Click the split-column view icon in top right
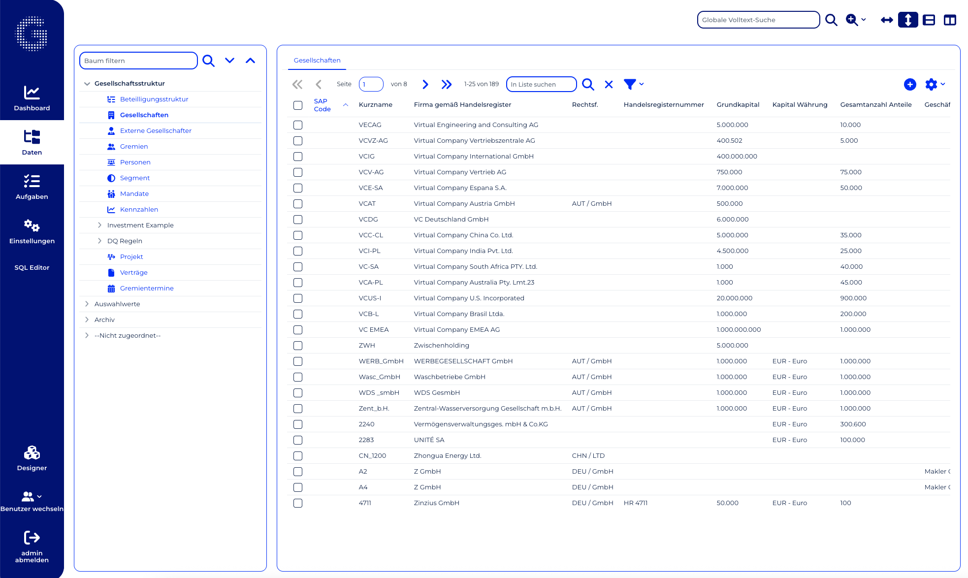This screenshot has width=968, height=578. click(950, 20)
